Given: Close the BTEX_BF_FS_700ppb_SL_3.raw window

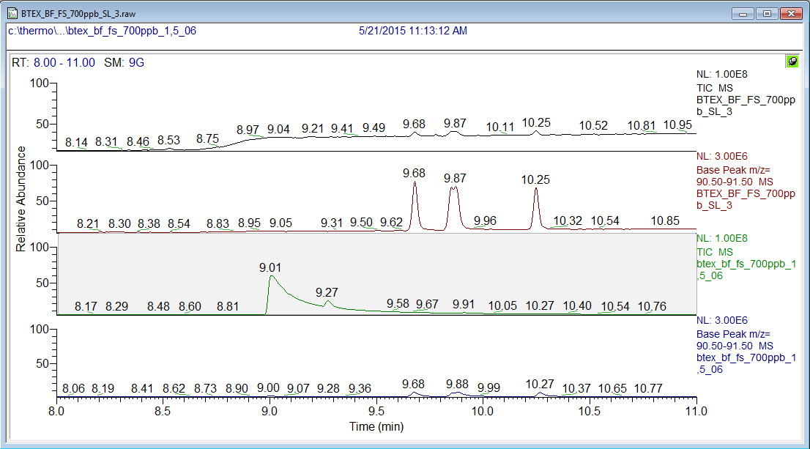Looking at the screenshot, I should (791, 14).
